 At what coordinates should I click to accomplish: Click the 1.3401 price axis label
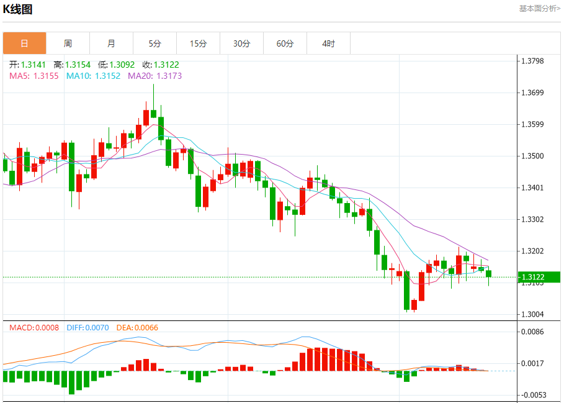tap(533, 188)
